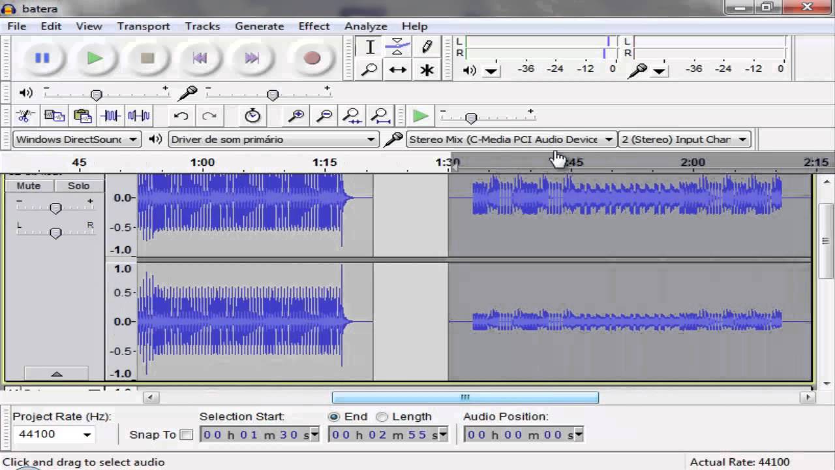Click the playback device speaker icon
The height and width of the screenshot is (470, 835).
155,139
